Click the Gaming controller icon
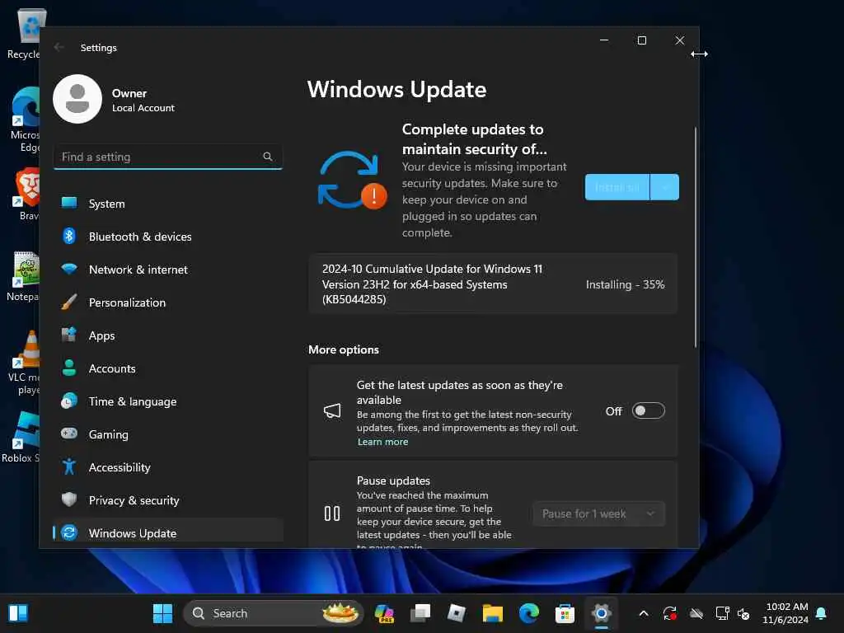This screenshot has height=633, width=844. (x=69, y=434)
